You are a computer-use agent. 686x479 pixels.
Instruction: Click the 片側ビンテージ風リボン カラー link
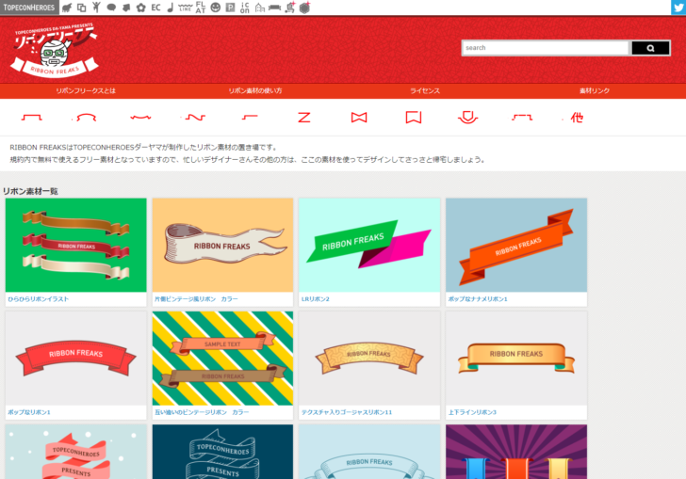pyautogui.click(x=196, y=299)
